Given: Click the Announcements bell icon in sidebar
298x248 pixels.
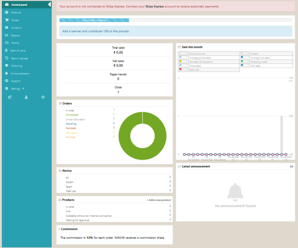Looking at the screenshot, I should coord(7,73).
